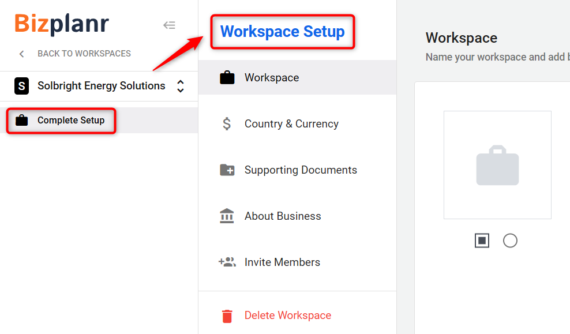Open Invite Members section
The image size is (570, 334).
(x=297, y=262)
